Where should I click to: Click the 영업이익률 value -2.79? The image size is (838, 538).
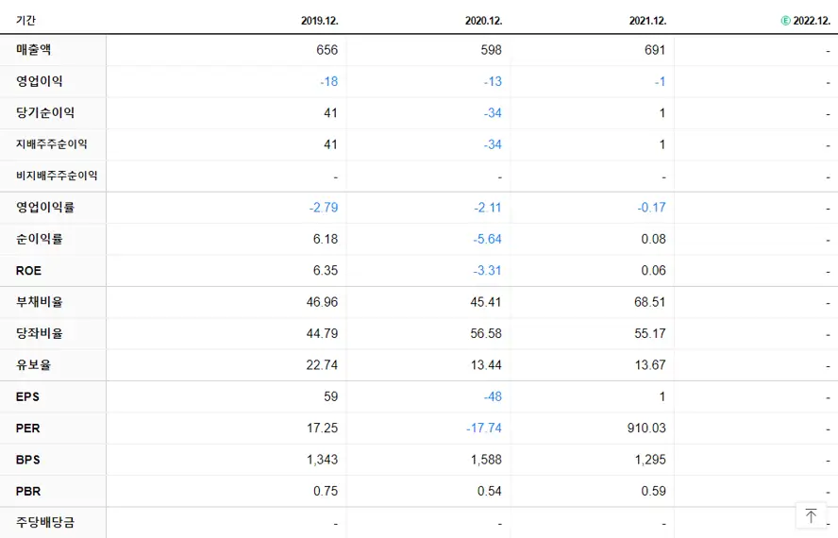[x=324, y=208]
